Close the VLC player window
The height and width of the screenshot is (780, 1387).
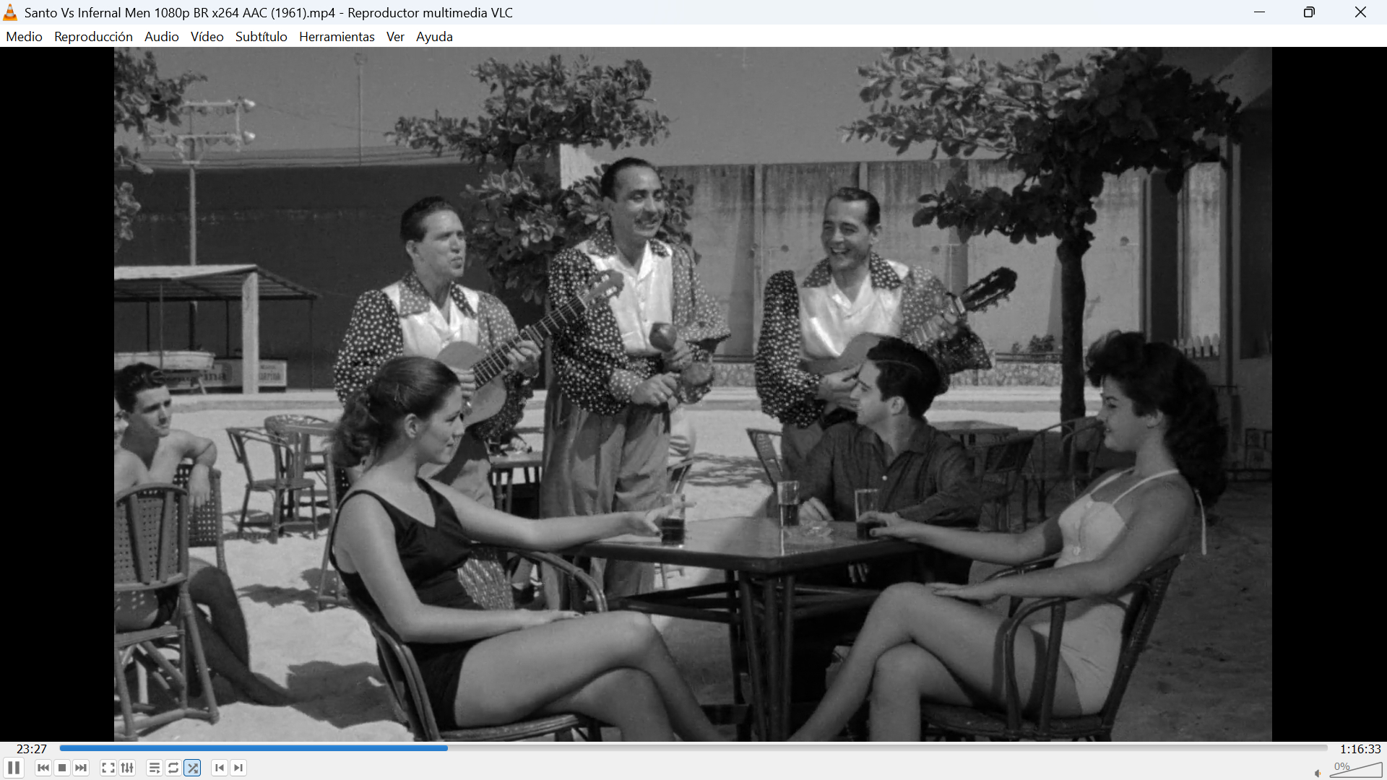pos(1360,12)
